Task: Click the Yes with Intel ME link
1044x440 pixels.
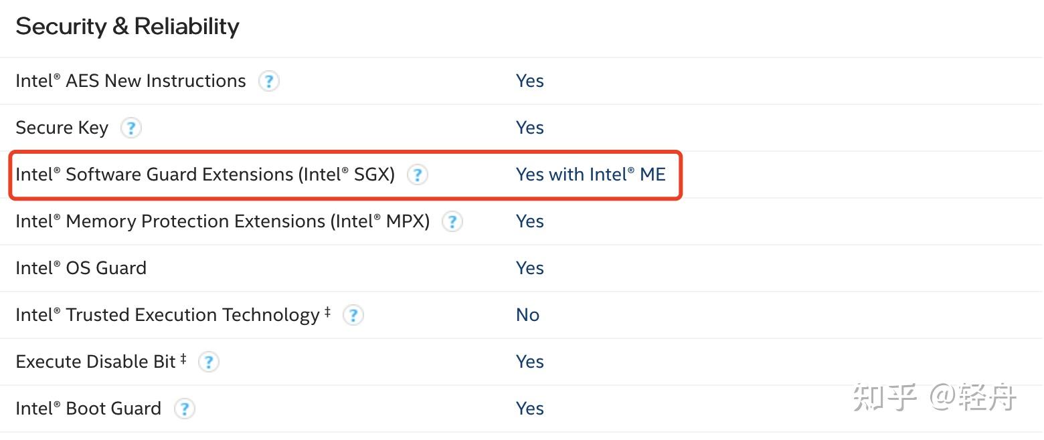Action: point(591,174)
